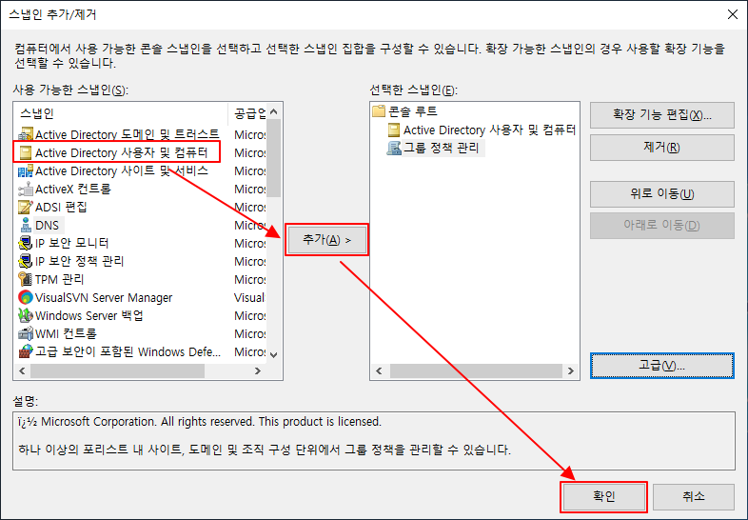
Task: Click the 고급 보안이 포함된 Windows Defender firewall icon
Action: (x=26, y=352)
